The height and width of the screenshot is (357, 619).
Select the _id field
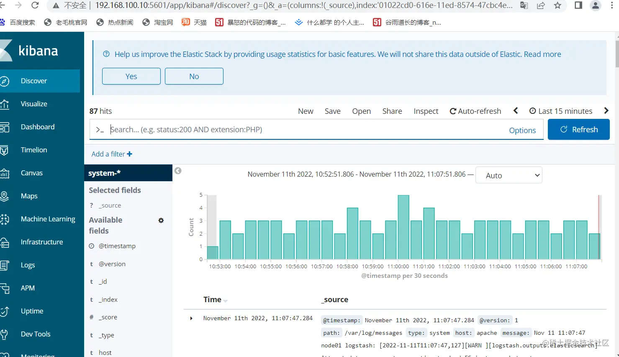pyautogui.click(x=103, y=282)
